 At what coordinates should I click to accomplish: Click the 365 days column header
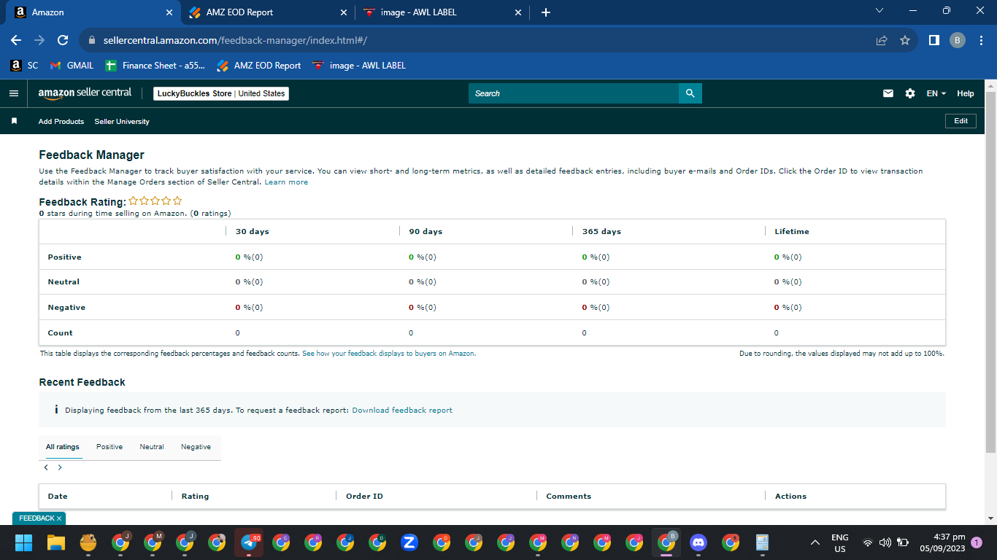[x=601, y=232]
